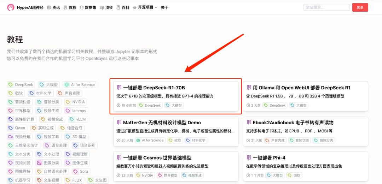Click the red 登录 login button
This screenshot has width=382, height=184.
pyautogui.click(x=360, y=7)
